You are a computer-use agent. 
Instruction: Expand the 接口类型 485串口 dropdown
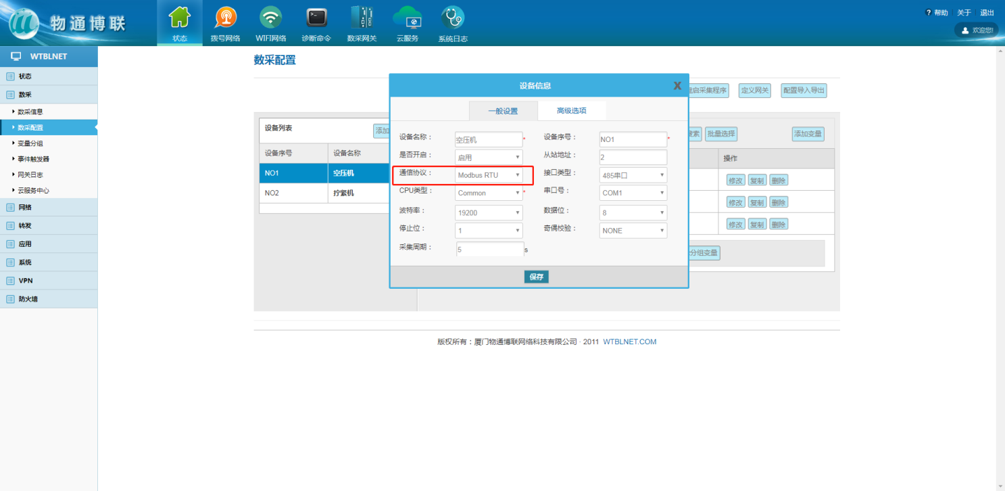633,175
